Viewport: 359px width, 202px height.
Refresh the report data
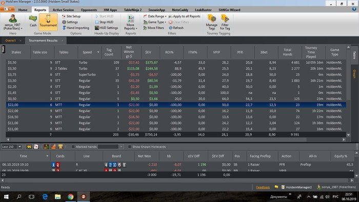tap(176, 28)
